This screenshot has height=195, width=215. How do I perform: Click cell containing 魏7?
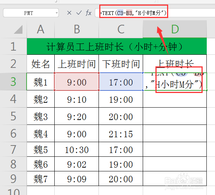[x=40, y=178]
